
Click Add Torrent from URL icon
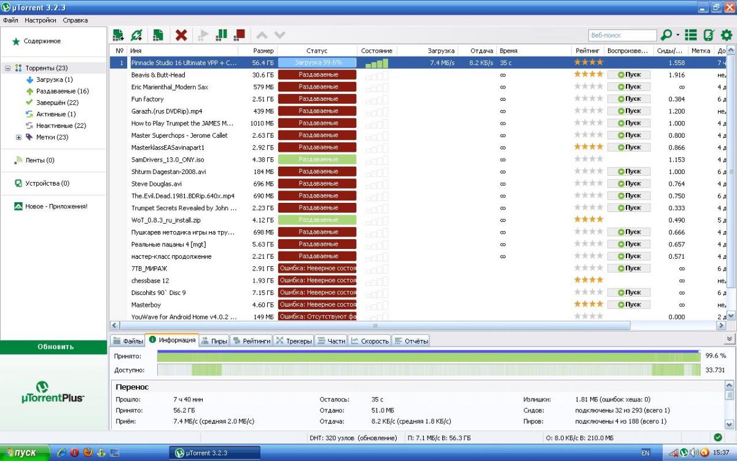click(137, 35)
